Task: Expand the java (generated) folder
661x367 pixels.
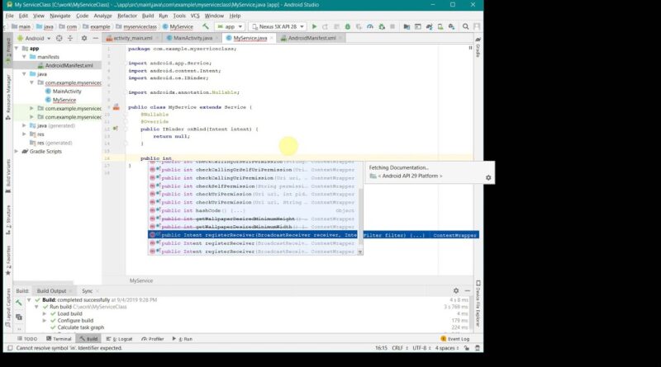Action: (25, 126)
